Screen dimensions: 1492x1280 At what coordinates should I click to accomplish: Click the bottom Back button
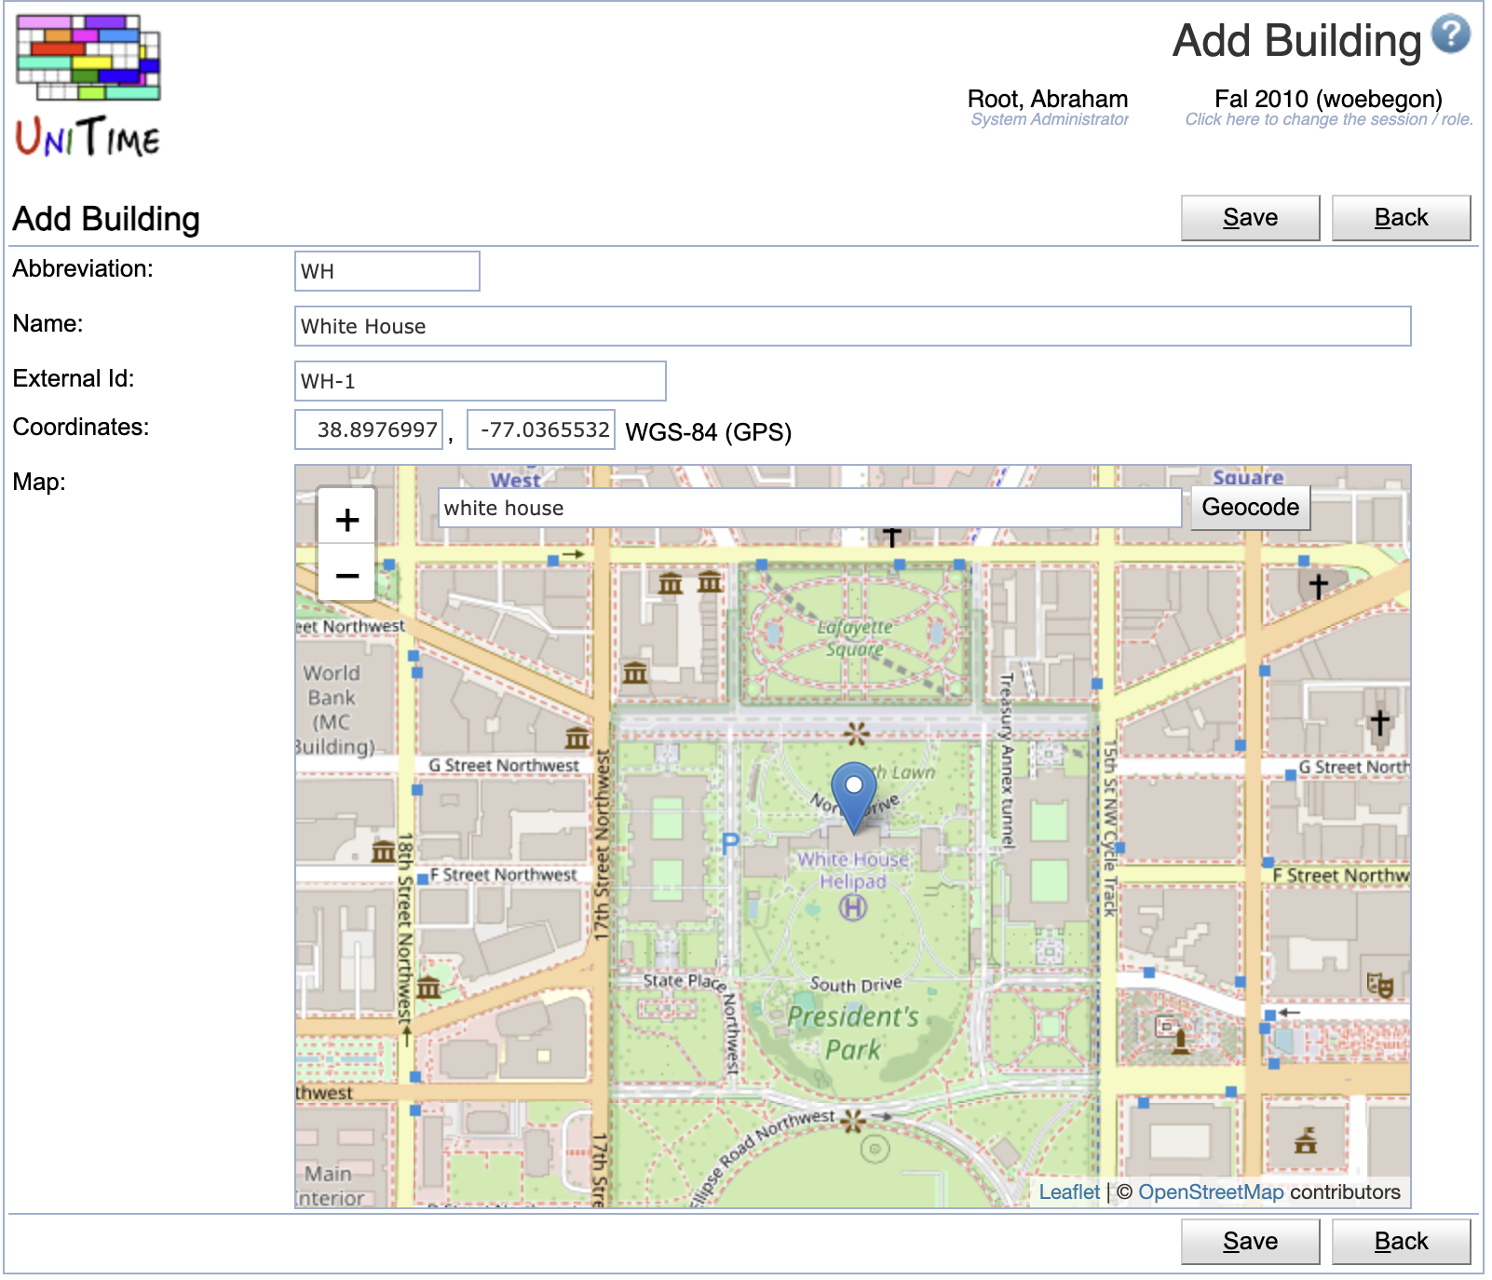pyautogui.click(x=1401, y=1242)
